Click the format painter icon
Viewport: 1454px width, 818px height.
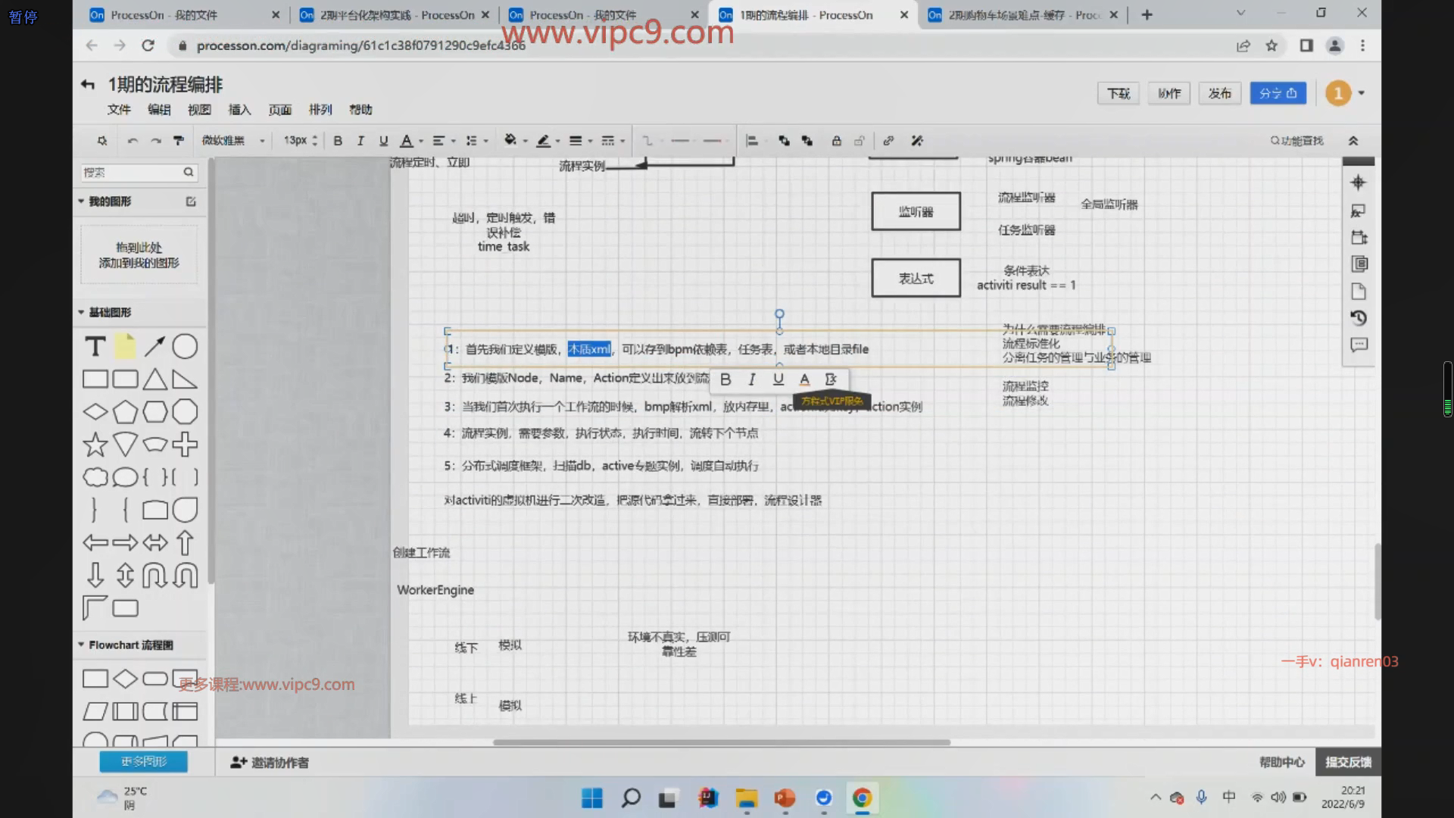[179, 141]
